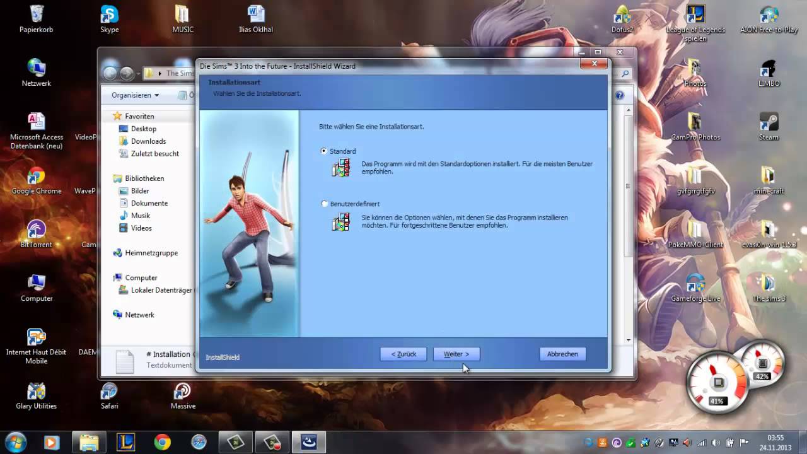Click the Explorer window vertical scrollbar
807x454 pixels.
point(628,224)
